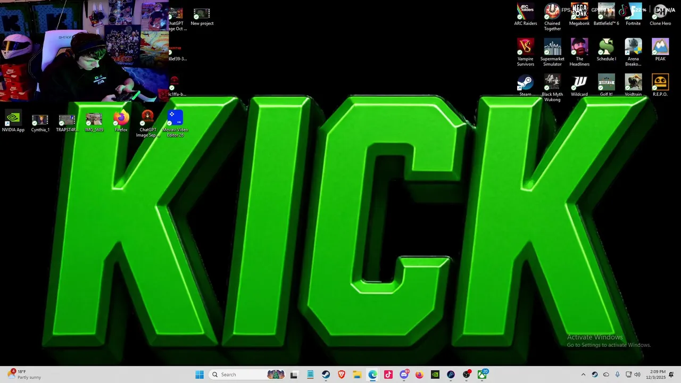Viewport: 681px width, 383px height.
Task: Open OneDrive cloud tray icon
Action: click(606, 374)
